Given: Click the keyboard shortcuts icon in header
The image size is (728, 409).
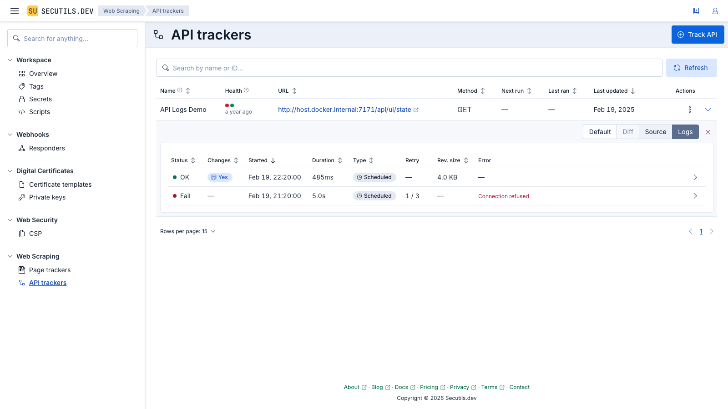Looking at the screenshot, I should pos(696,11).
